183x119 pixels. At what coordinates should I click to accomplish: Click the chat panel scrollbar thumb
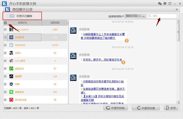[178, 32]
